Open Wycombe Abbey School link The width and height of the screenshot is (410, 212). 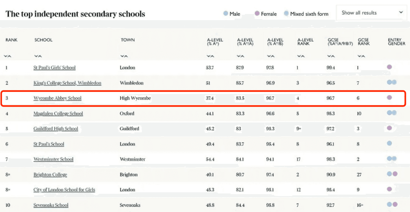57,98
